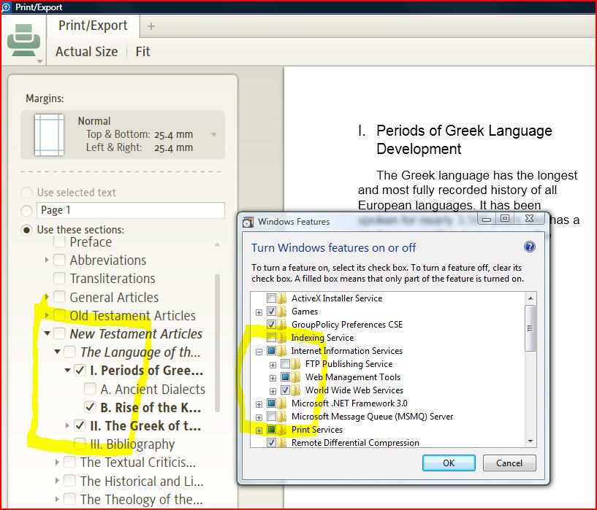Uncheck I. Periods of Gree... checkbox
This screenshot has height=510, width=597.
click(x=80, y=370)
